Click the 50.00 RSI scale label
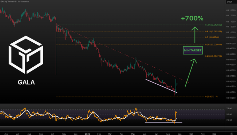Viewport: 237px width, 135px height. click(x=229, y=115)
